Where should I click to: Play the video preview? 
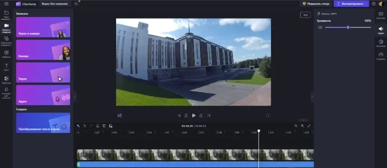point(194,115)
